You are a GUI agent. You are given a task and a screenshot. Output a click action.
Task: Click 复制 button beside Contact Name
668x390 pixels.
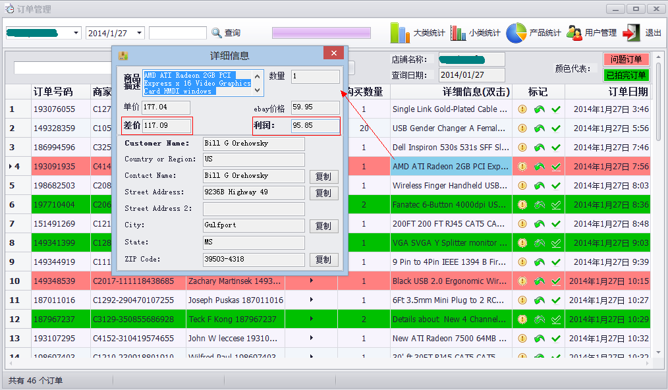pyautogui.click(x=323, y=177)
